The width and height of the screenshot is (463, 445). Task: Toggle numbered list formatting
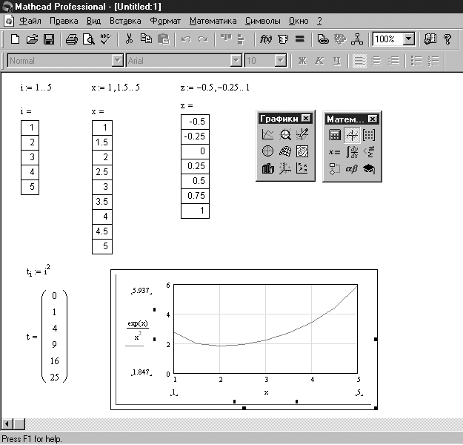click(x=433, y=61)
